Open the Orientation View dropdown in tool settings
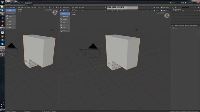This screenshot has width=200, height=112. pyautogui.click(x=29, y=5)
